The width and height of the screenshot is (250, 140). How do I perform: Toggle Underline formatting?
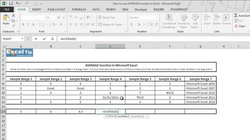coord(33,24)
